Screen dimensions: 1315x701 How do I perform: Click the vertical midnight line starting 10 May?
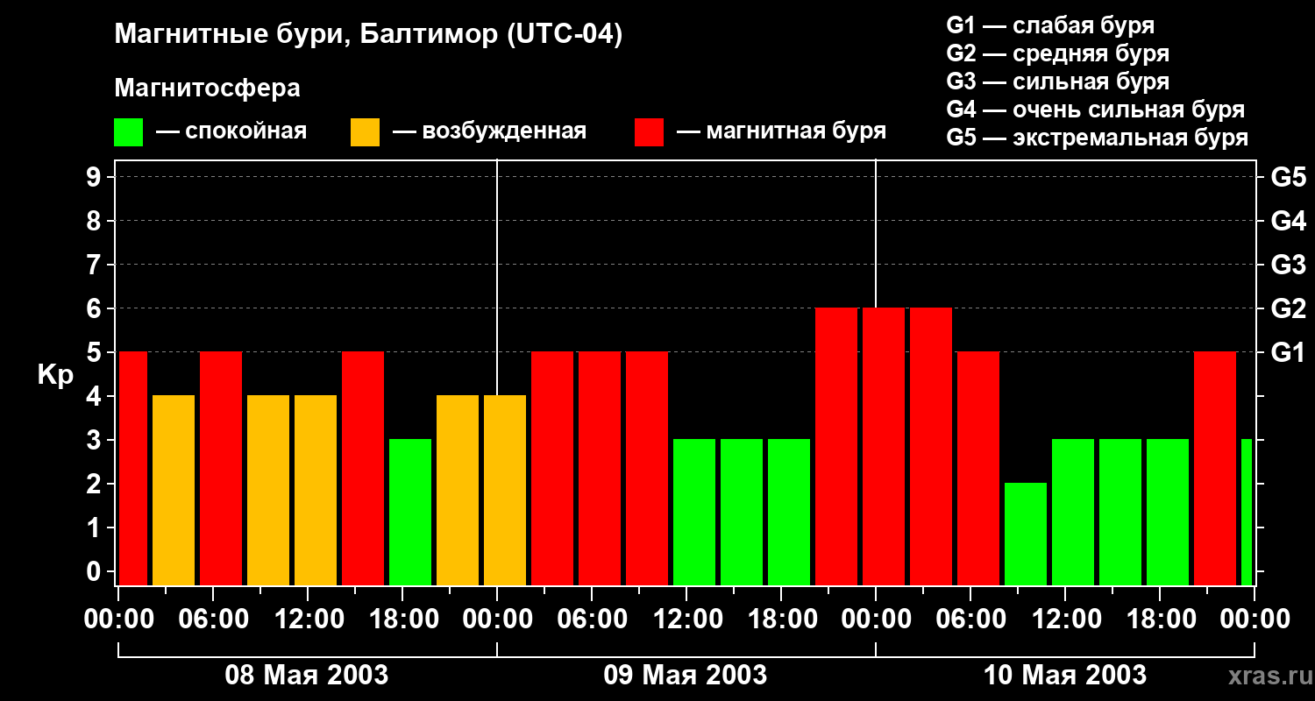coord(876,234)
